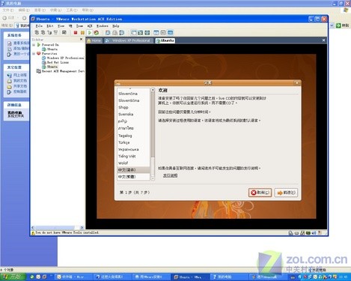Click the Appliance view toolbar icon
The image size is (351, 281).
pos(163,32)
